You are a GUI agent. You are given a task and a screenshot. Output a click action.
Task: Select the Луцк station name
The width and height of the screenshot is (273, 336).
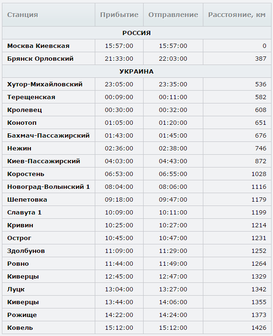point(16,289)
